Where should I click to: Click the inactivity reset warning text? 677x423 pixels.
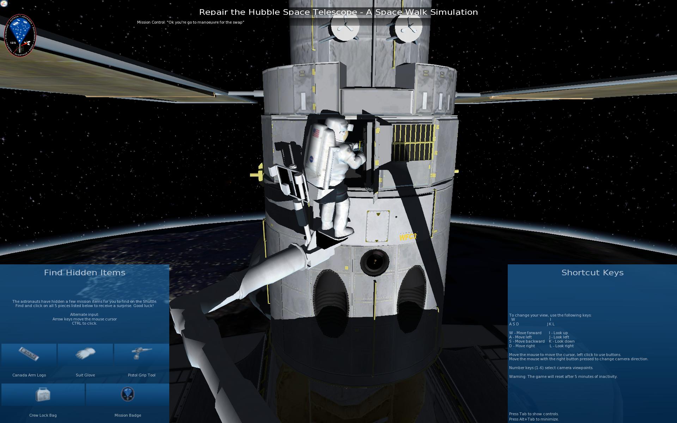tap(563, 376)
